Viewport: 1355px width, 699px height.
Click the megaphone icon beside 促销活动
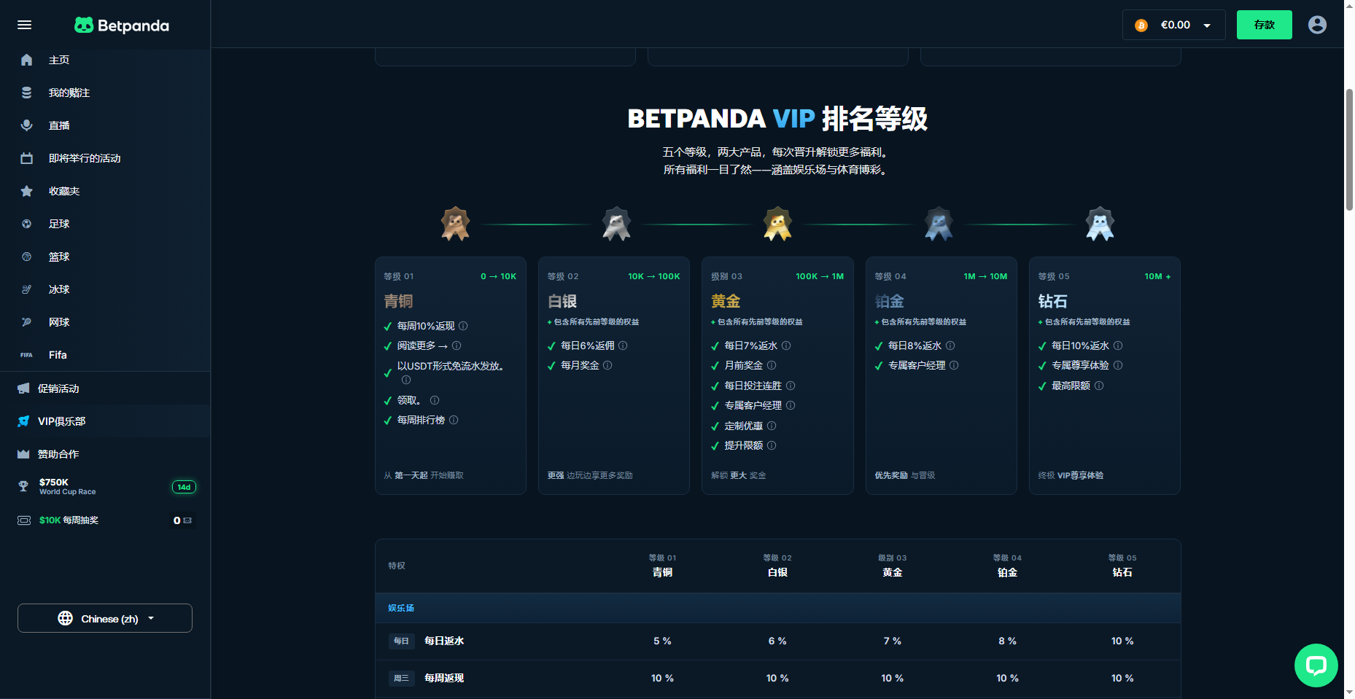(x=23, y=388)
